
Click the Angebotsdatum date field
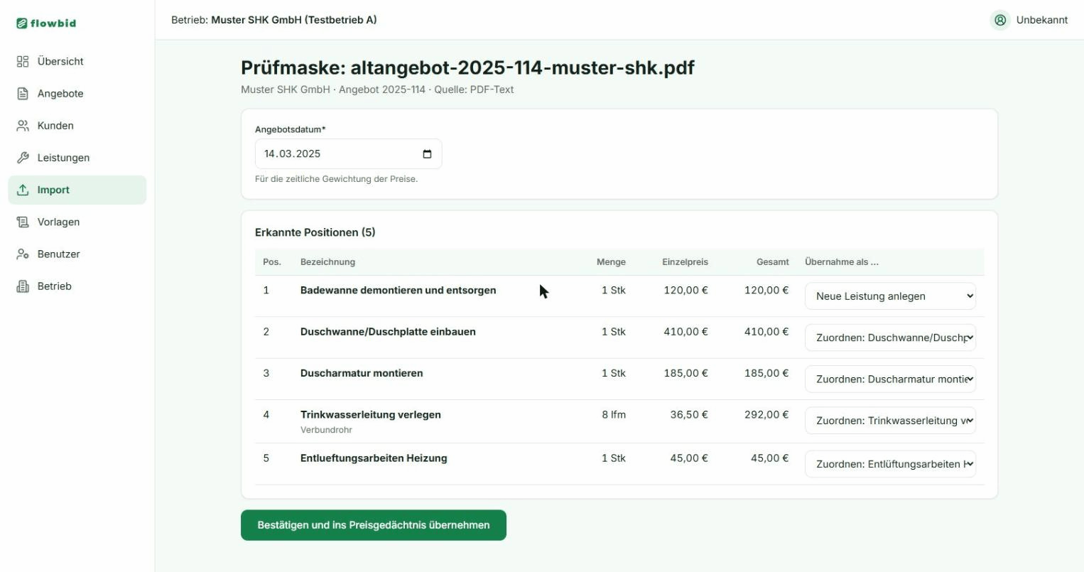click(348, 154)
